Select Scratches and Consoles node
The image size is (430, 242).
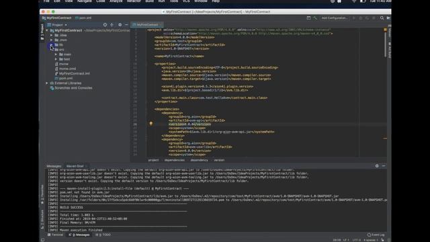pyautogui.click(x=71, y=88)
